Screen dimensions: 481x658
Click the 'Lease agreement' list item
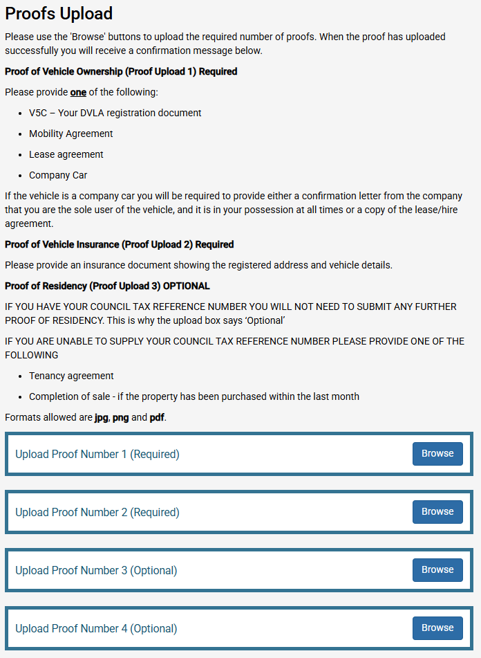pos(66,154)
